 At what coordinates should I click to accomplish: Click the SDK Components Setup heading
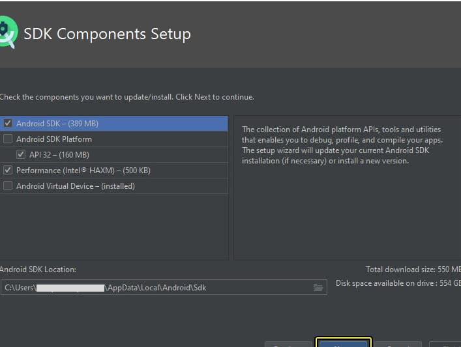(108, 34)
